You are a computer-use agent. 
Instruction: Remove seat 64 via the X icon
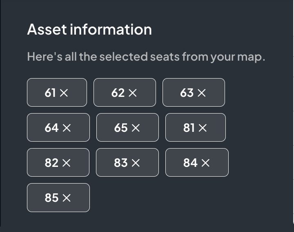[67, 128]
